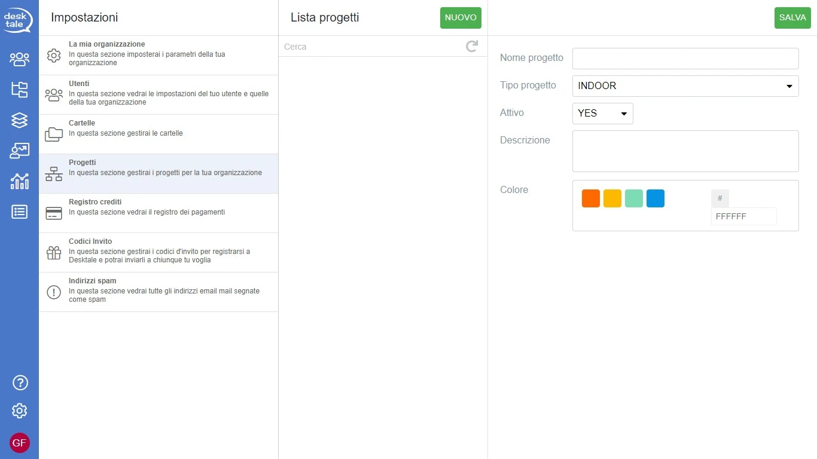This screenshot has height=459, width=817.
Task: Click the gear icon beside La mia organizzazione
Action: pos(54,56)
